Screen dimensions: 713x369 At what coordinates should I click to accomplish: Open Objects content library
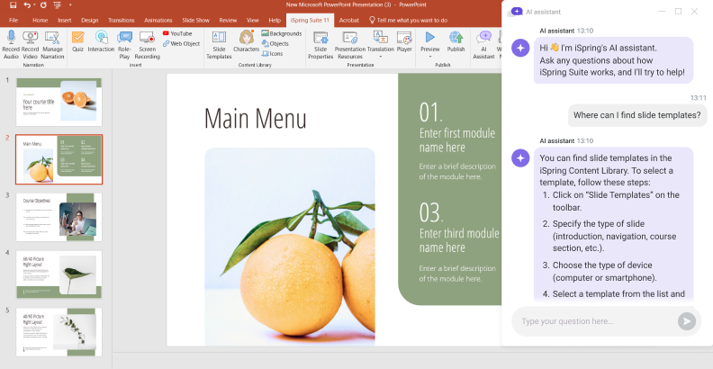[275, 43]
